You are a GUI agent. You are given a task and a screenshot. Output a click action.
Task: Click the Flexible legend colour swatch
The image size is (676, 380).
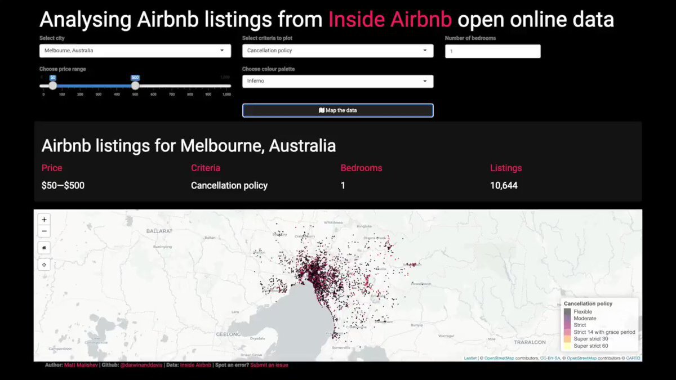[x=567, y=312]
